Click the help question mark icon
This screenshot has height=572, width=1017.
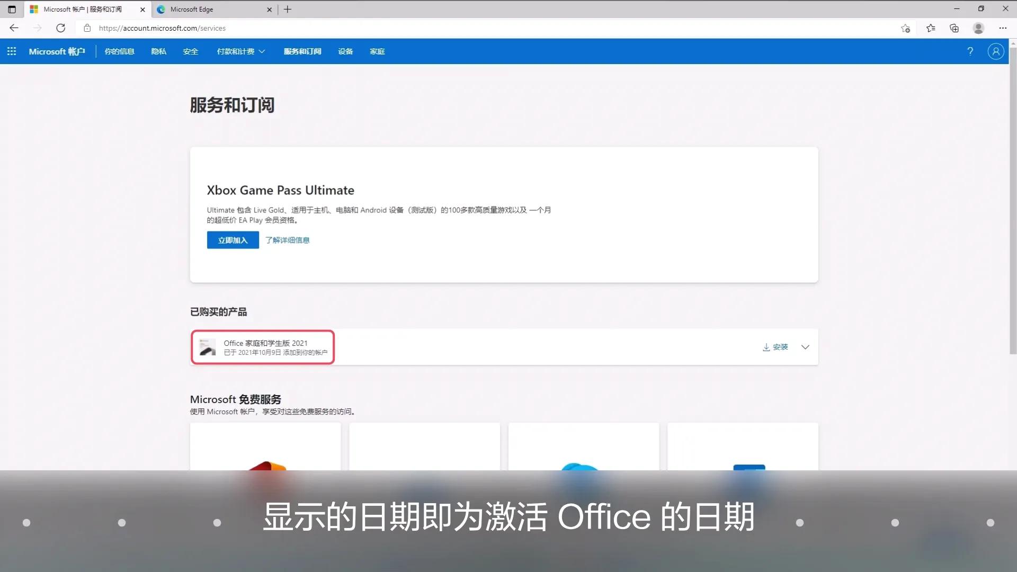[970, 51]
